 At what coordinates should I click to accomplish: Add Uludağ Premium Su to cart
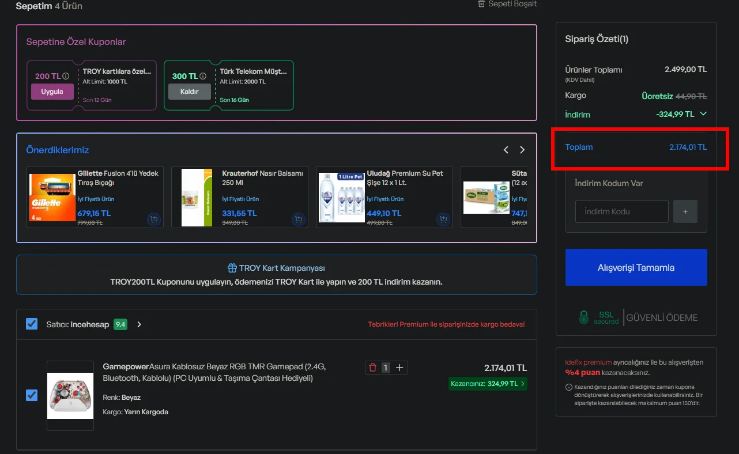click(443, 220)
